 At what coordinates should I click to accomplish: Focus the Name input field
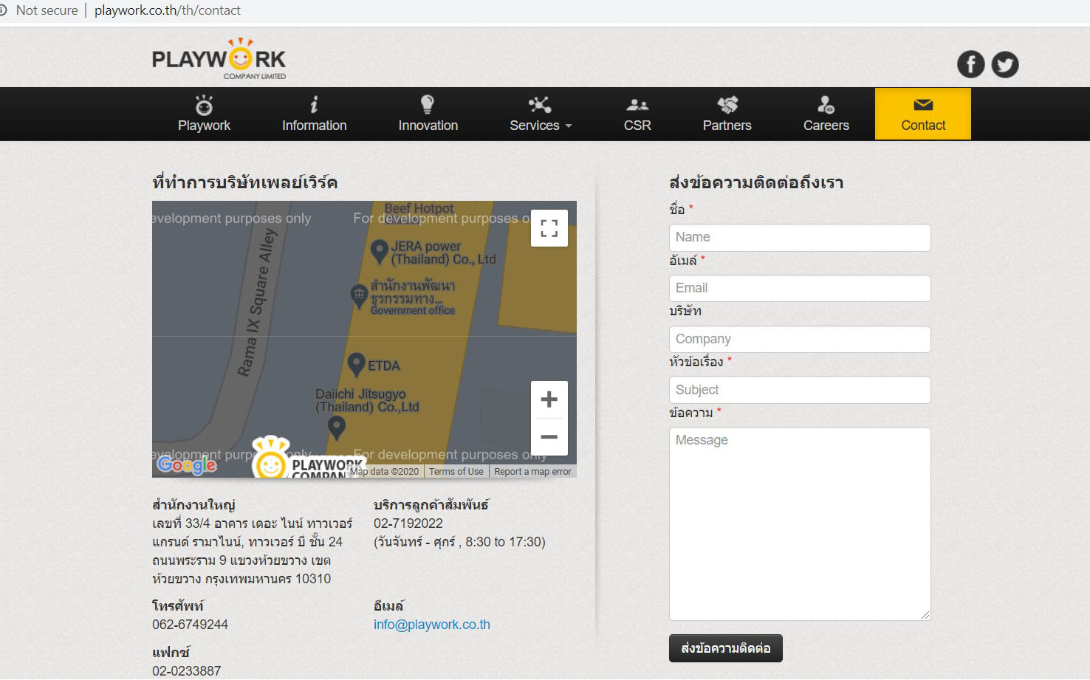point(799,238)
